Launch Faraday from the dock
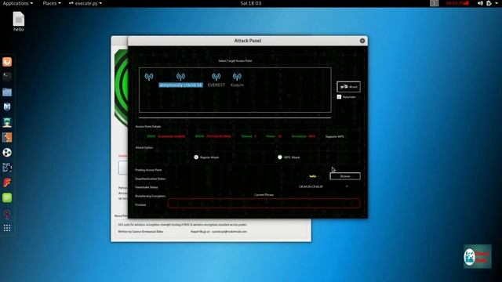The image size is (502, 282). point(7,183)
